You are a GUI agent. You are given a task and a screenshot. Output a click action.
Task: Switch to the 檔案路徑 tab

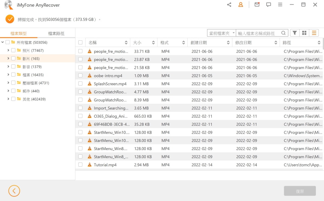pos(56,33)
